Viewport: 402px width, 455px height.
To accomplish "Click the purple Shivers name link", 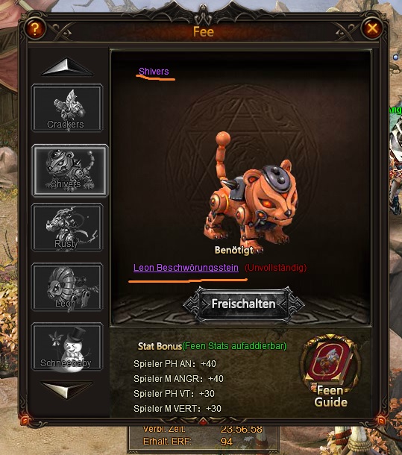I will click(154, 72).
